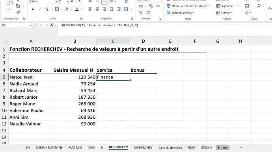
Task: Click the RECHERCHEV formula in formula bar
Action: 99,25
